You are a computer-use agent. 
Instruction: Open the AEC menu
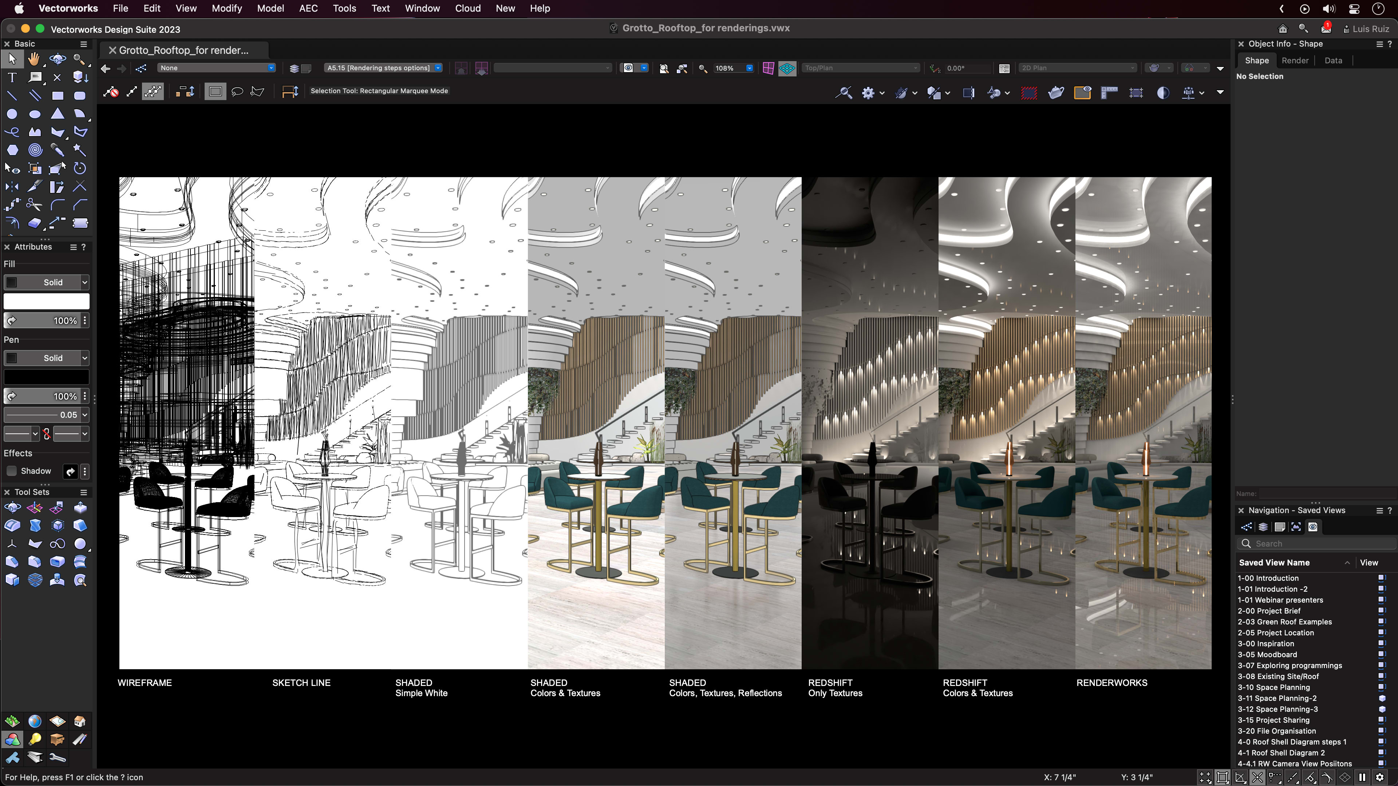308,8
